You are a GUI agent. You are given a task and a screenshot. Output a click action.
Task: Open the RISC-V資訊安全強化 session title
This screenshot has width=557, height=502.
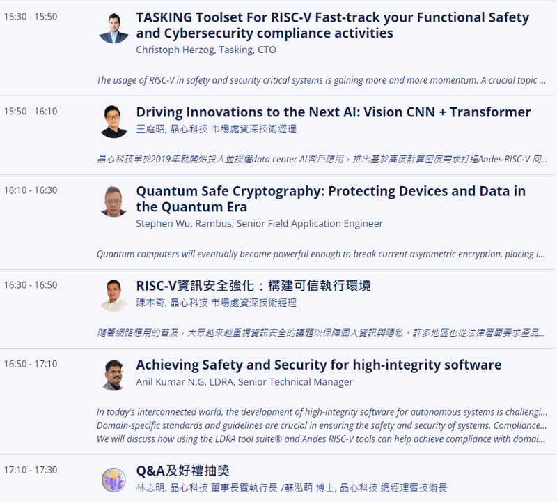(253, 286)
